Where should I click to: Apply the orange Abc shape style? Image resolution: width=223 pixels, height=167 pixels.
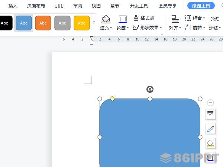43,23
